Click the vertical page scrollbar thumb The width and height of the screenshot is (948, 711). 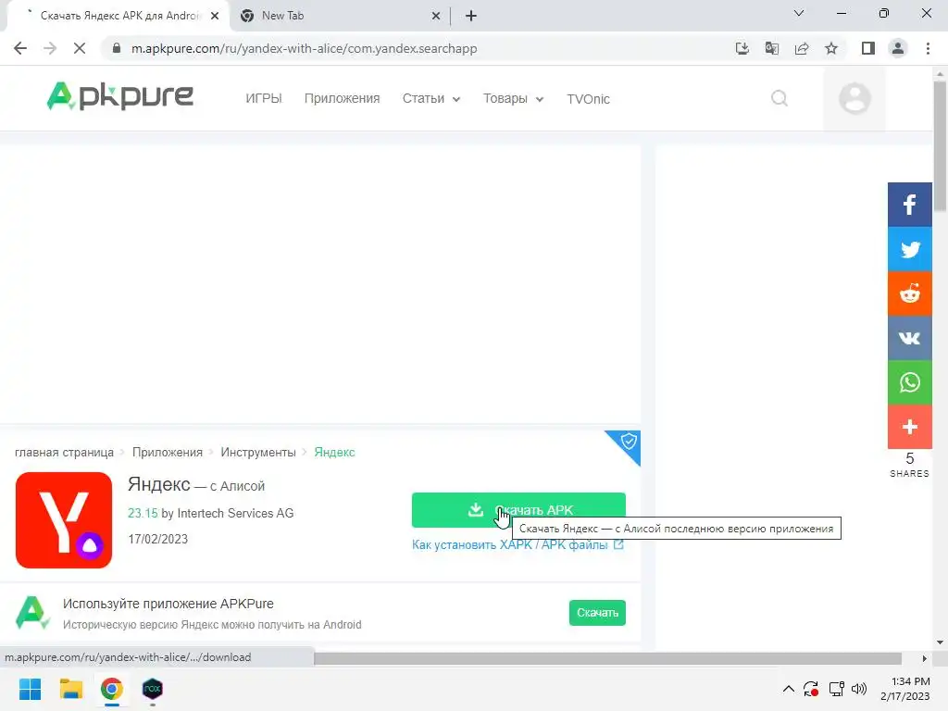940,146
